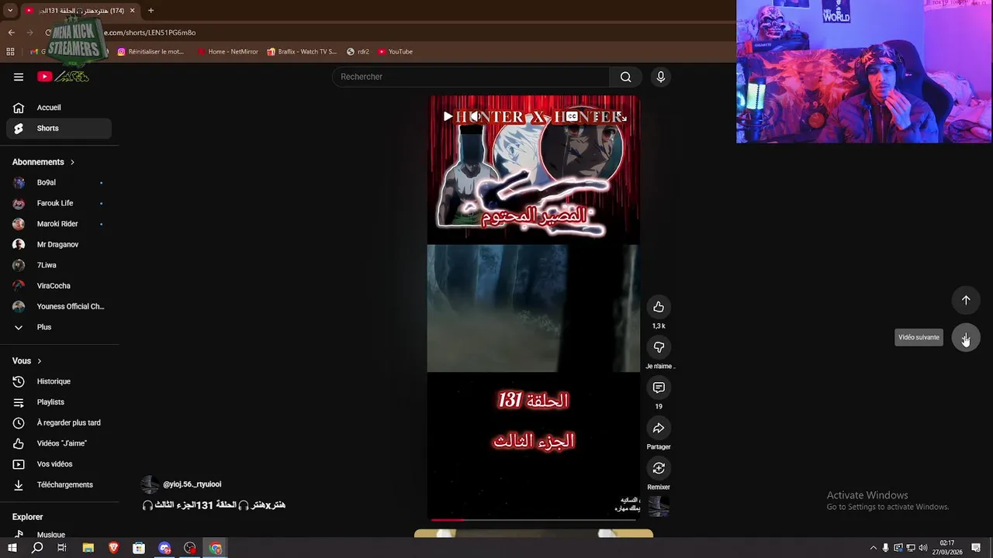Open Vos vidéos in sidebar

[59, 464]
